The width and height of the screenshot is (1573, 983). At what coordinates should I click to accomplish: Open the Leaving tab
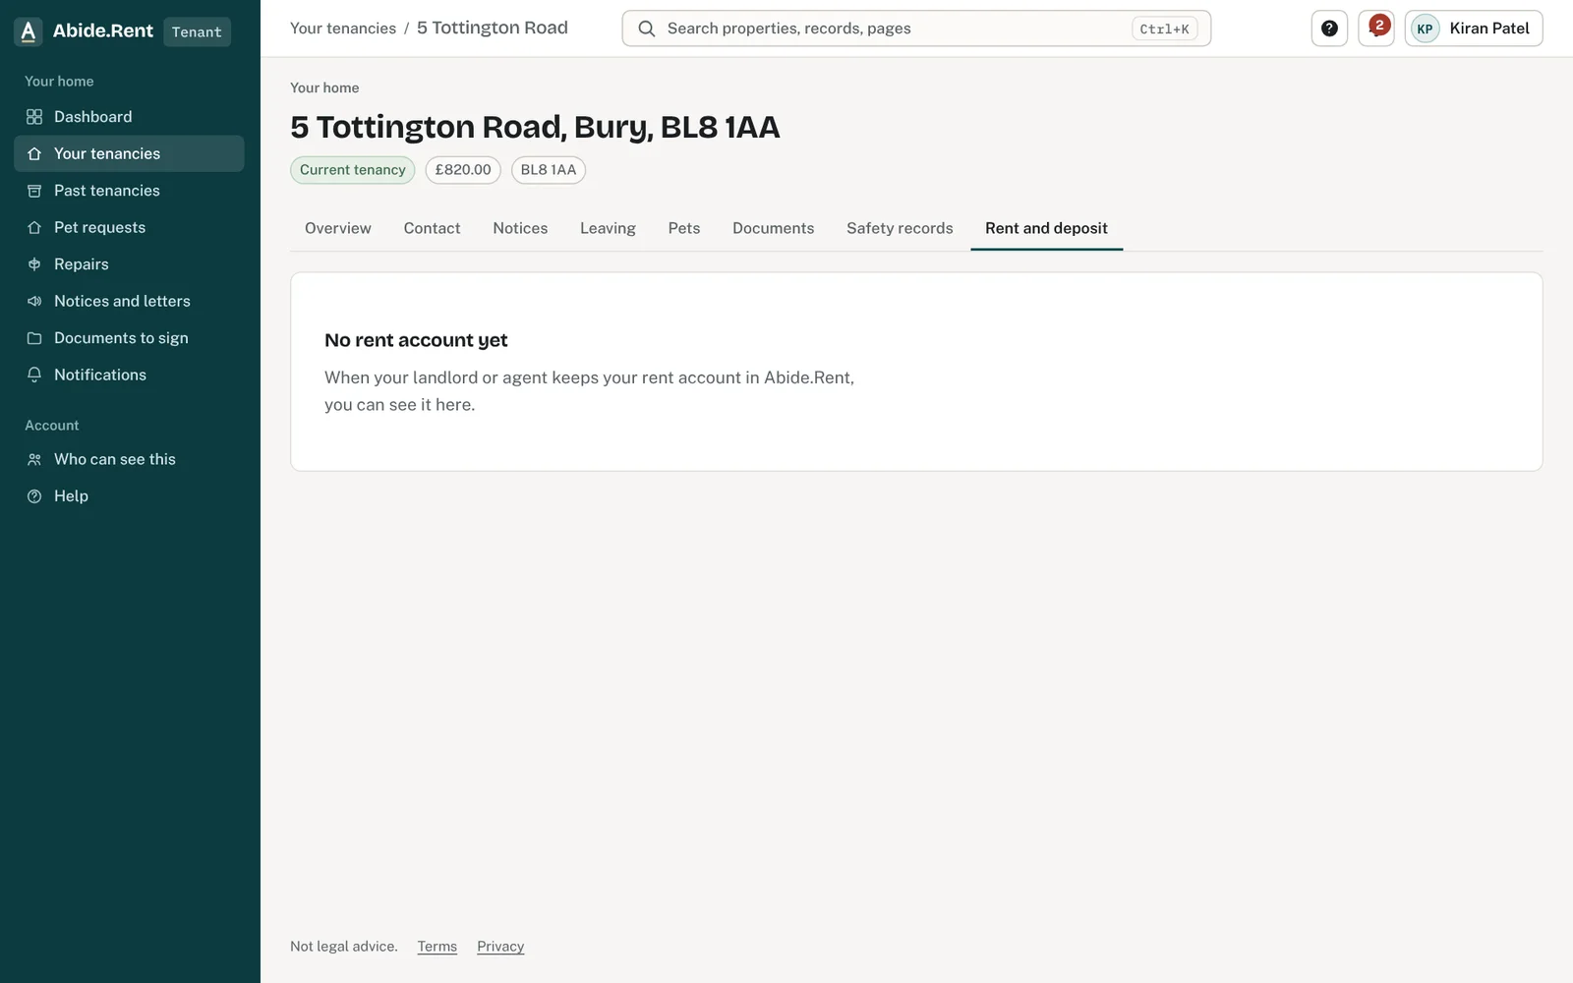pos(608,228)
